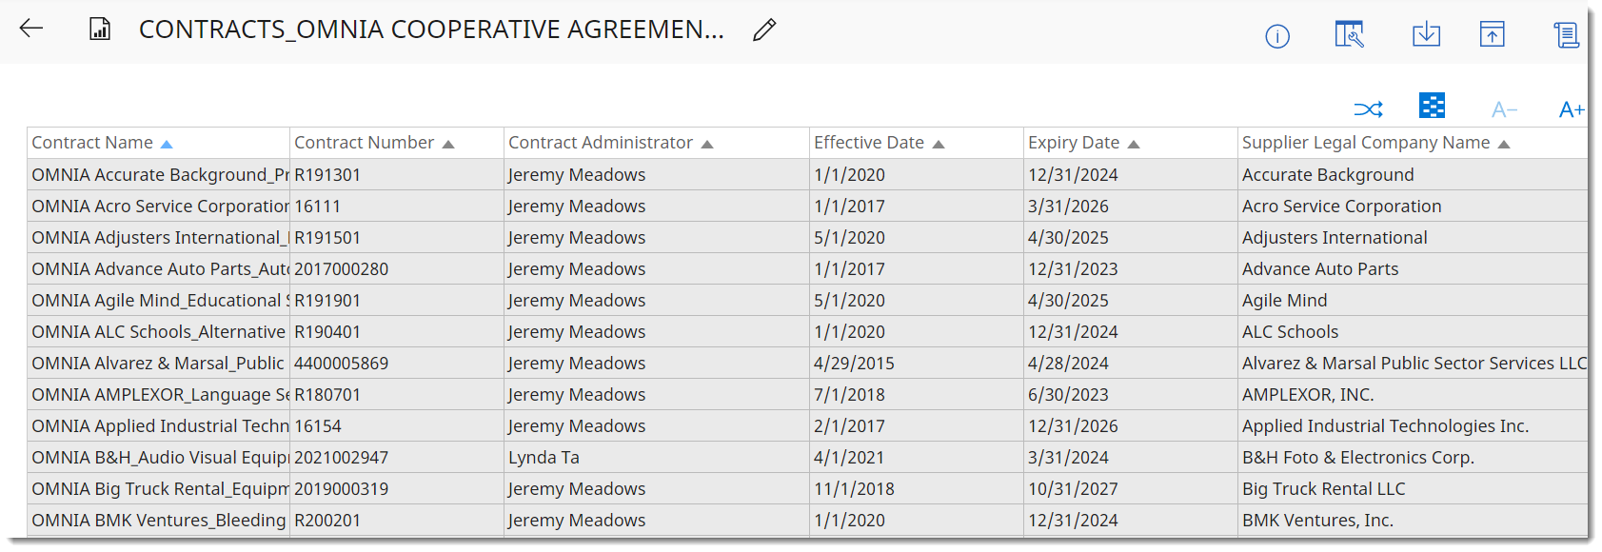This screenshot has width=1602, height=552.
Task: Click the upload arrow box icon
Action: coord(1492,34)
